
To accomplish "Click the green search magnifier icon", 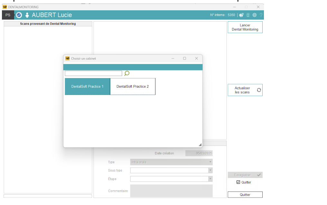I will [127, 73].
